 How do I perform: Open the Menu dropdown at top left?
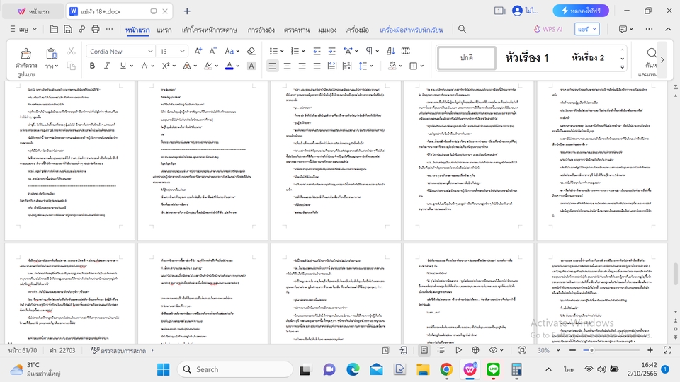(23, 30)
